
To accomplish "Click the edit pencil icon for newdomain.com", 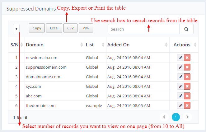I will point(180,57).
